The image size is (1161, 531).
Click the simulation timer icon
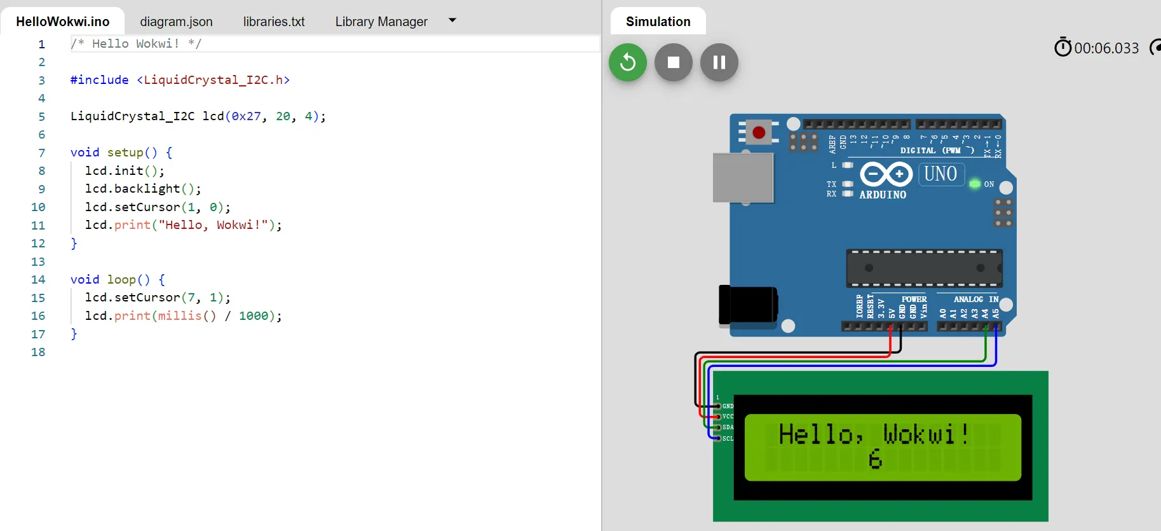coord(1063,47)
